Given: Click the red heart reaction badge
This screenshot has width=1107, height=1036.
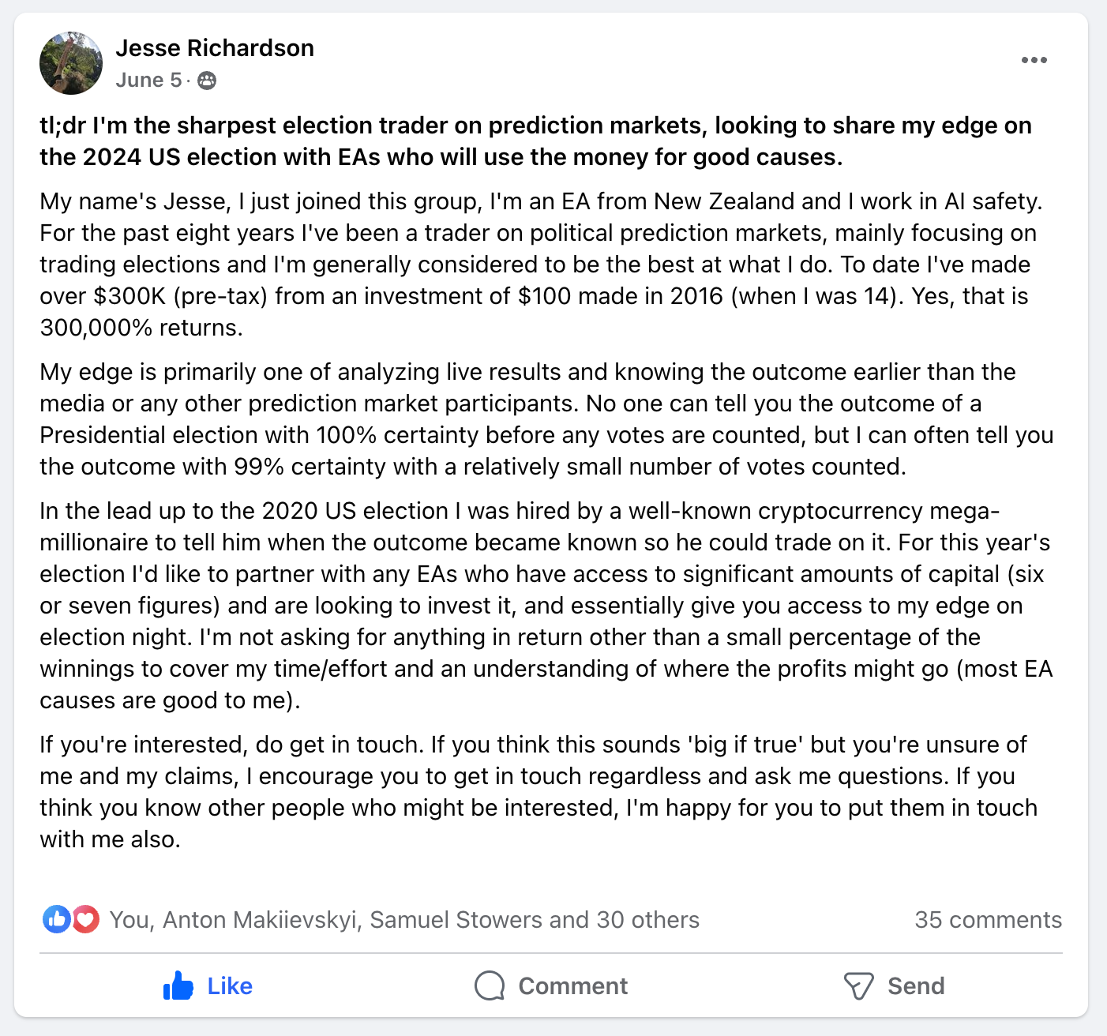Looking at the screenshot, I should [85, 919].
